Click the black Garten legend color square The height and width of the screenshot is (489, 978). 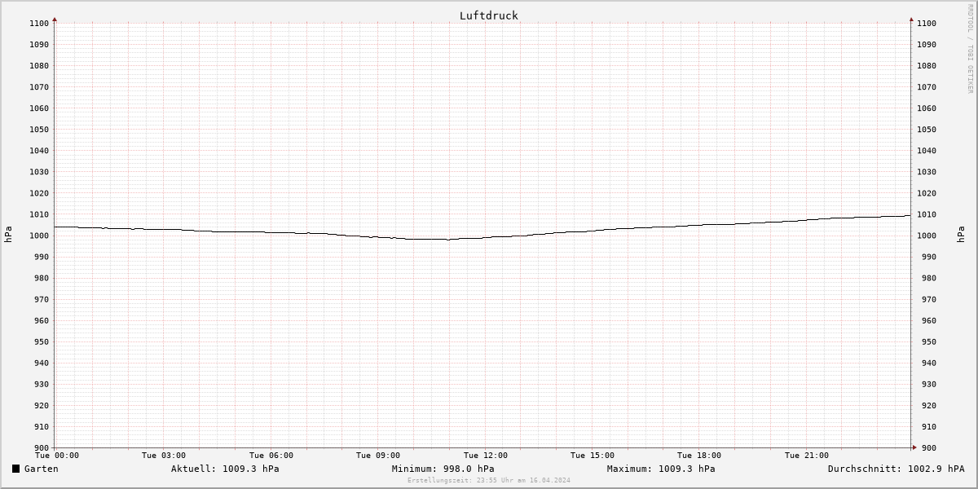pyautogui.click(x=16, y=469)
